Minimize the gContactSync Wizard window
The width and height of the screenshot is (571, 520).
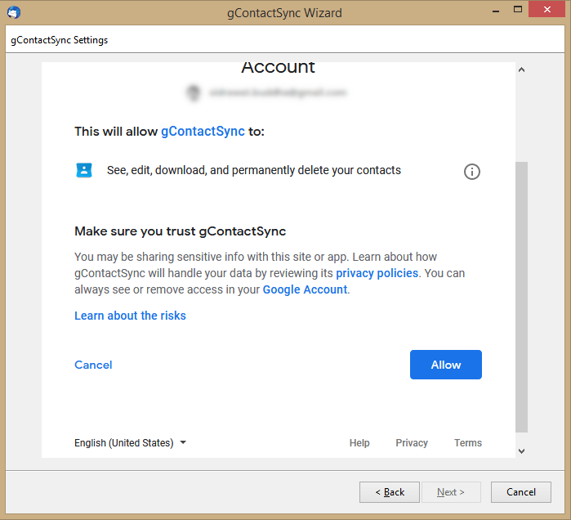[x=495, y=10]
